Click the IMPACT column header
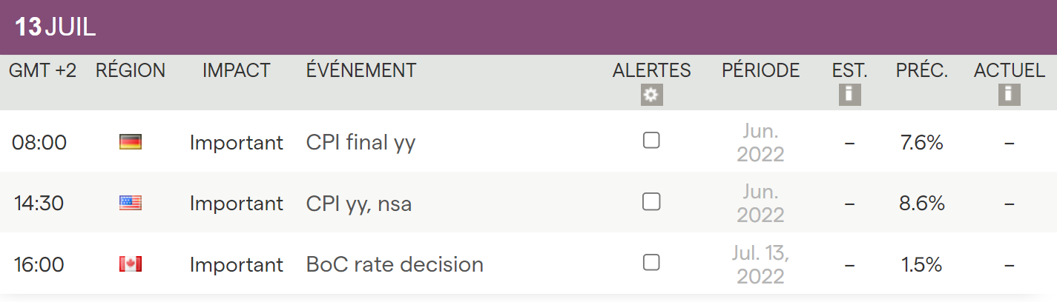Viewport: 1057px width, 302px height. point(237,71)
